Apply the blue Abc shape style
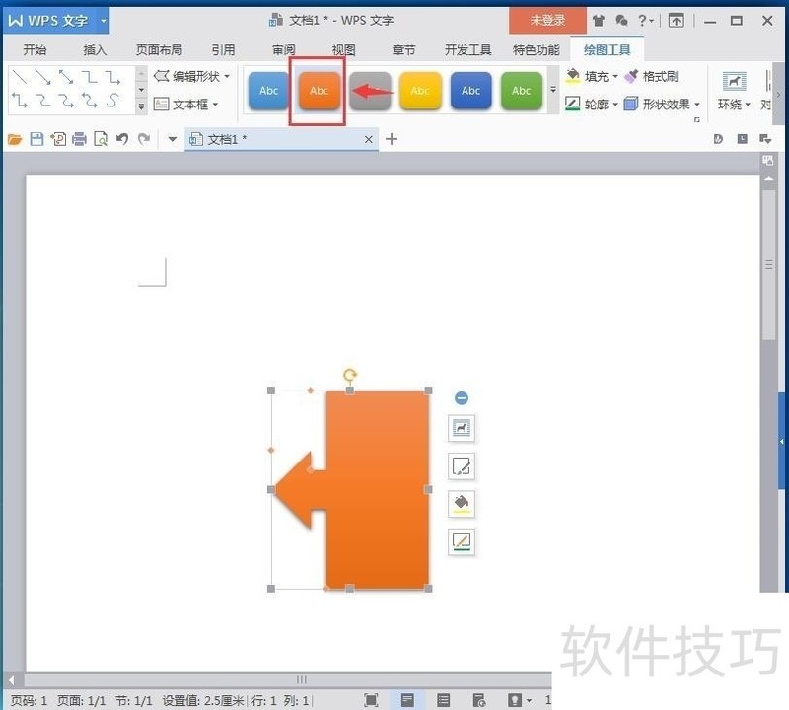 coord(268,91)
